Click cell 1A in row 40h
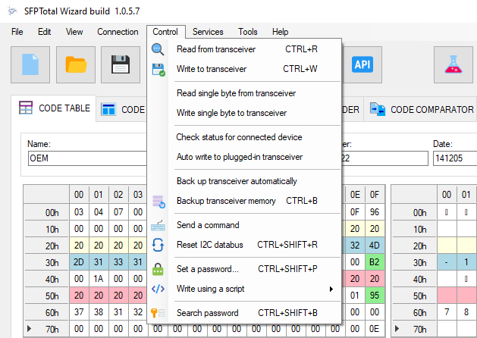Viewport: 477px width, 338px height. 99,279
